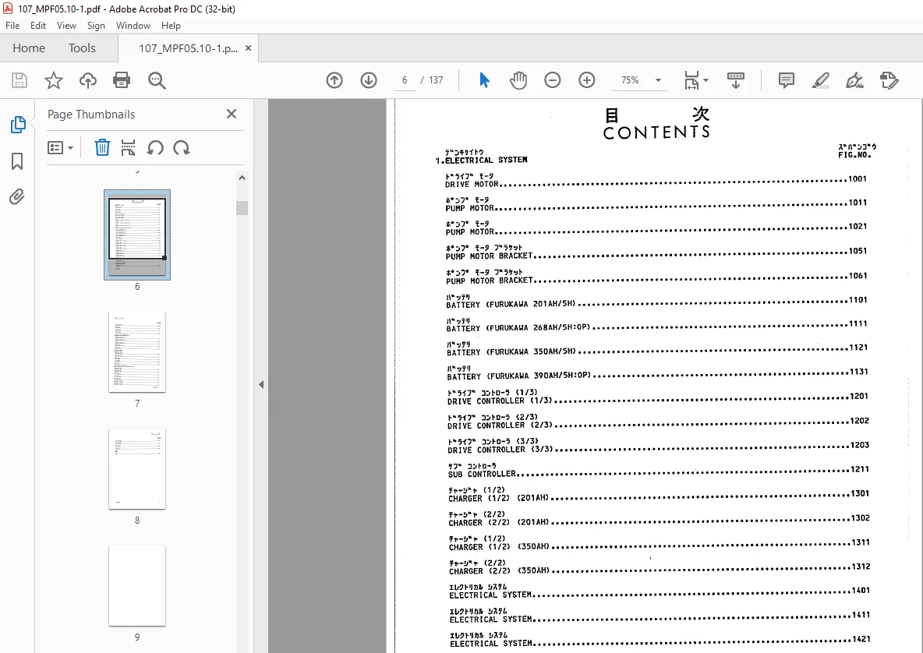Viewport: 923px width, 653px height.
Task: Go to next page arrow
Action: click(369, 80)
